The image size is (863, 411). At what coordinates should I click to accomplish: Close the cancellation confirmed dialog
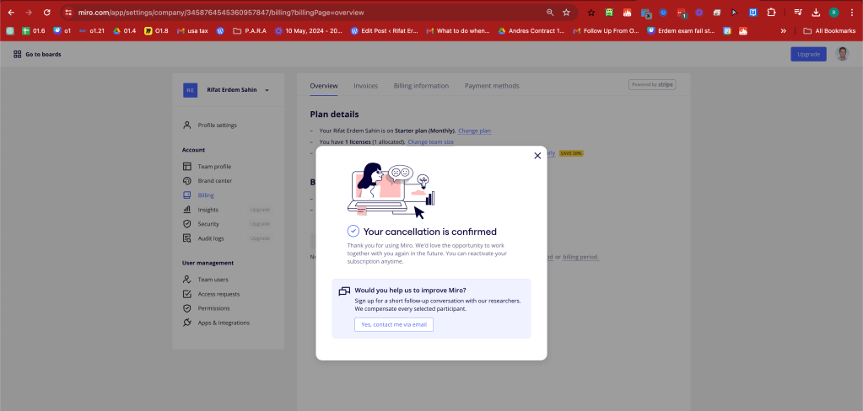pyautogui.click(x=537, y=156)
